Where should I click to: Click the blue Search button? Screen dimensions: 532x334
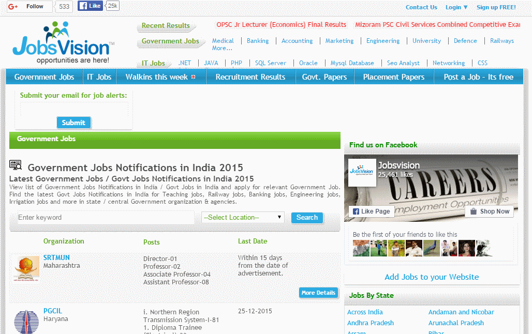click(307, 217)
